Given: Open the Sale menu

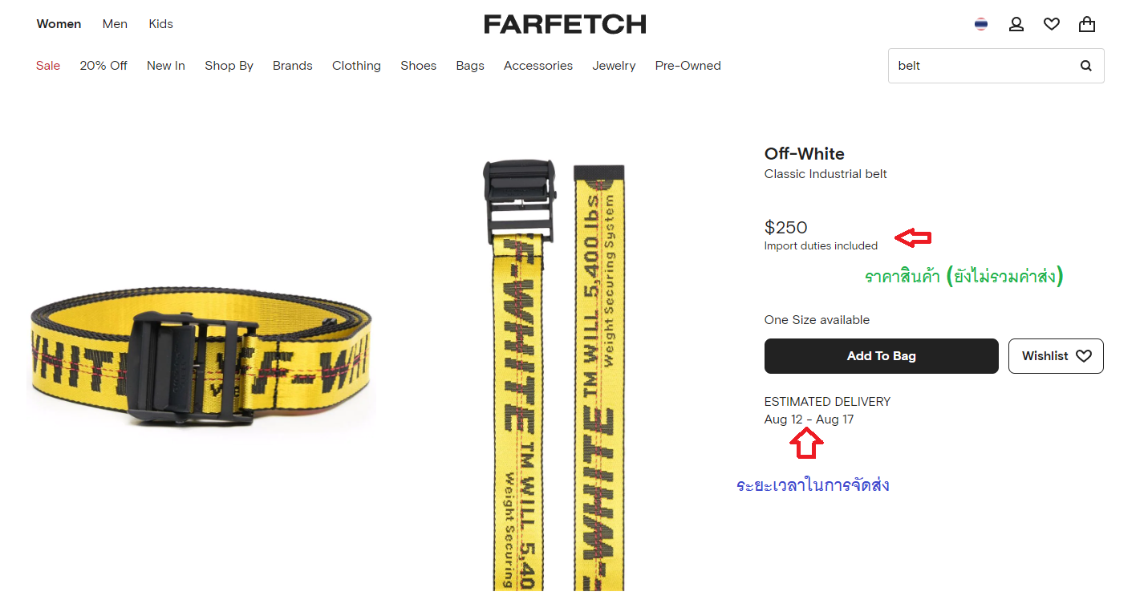Looking at the screenshot, I should [48, 66].
